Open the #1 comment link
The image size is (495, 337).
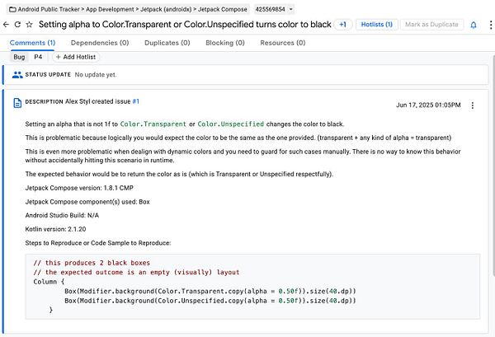pos(136,101)
